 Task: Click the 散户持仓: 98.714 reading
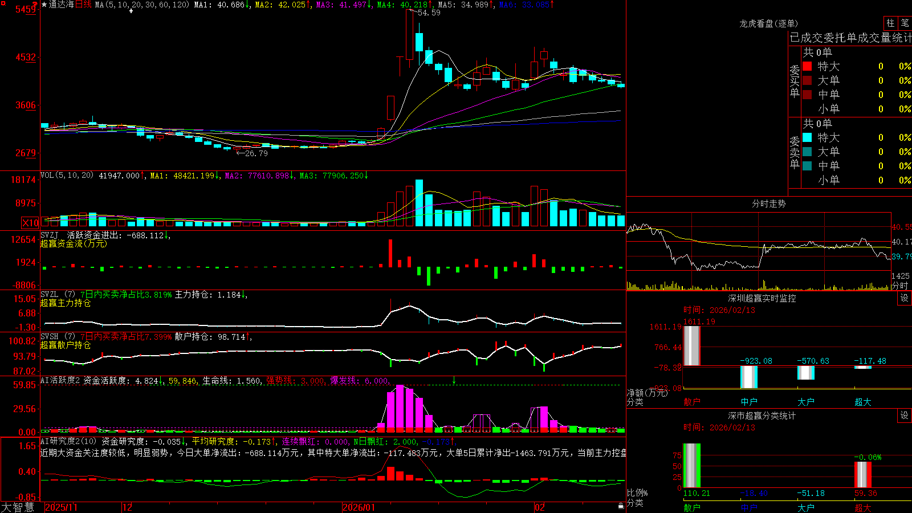(210, 337)
